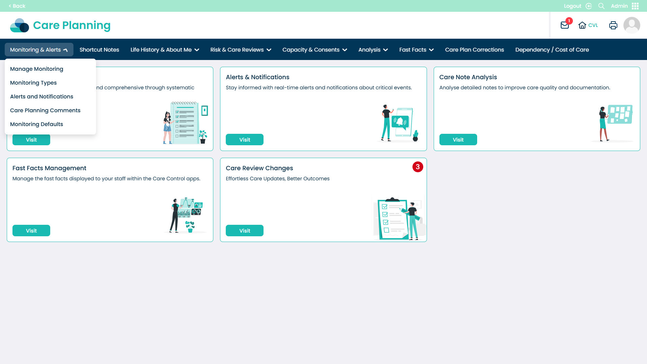Open the print dialog with the printer icon
This screenshot has height=364, width=647.
(613, 25)
